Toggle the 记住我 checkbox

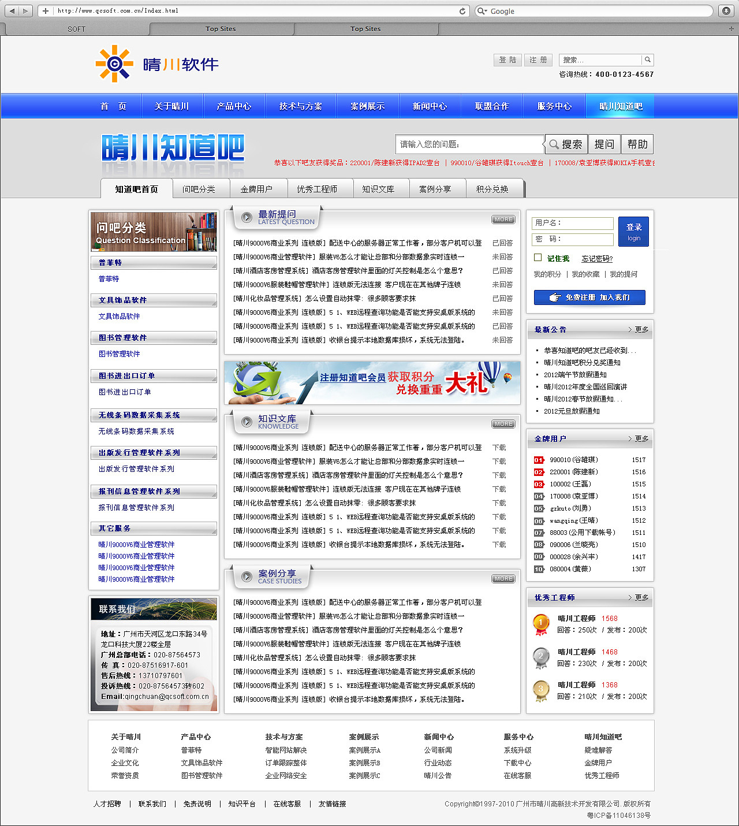[538, 258]
